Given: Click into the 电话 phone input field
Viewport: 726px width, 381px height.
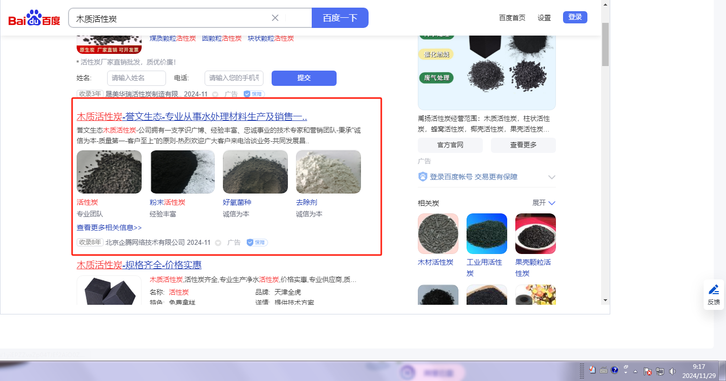Looking at the screenshot, I should coord(234,78).
